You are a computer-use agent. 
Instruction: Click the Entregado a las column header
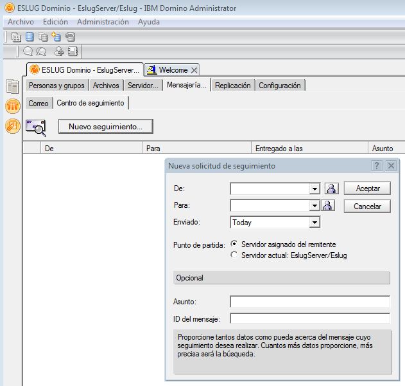pos(310,149)
